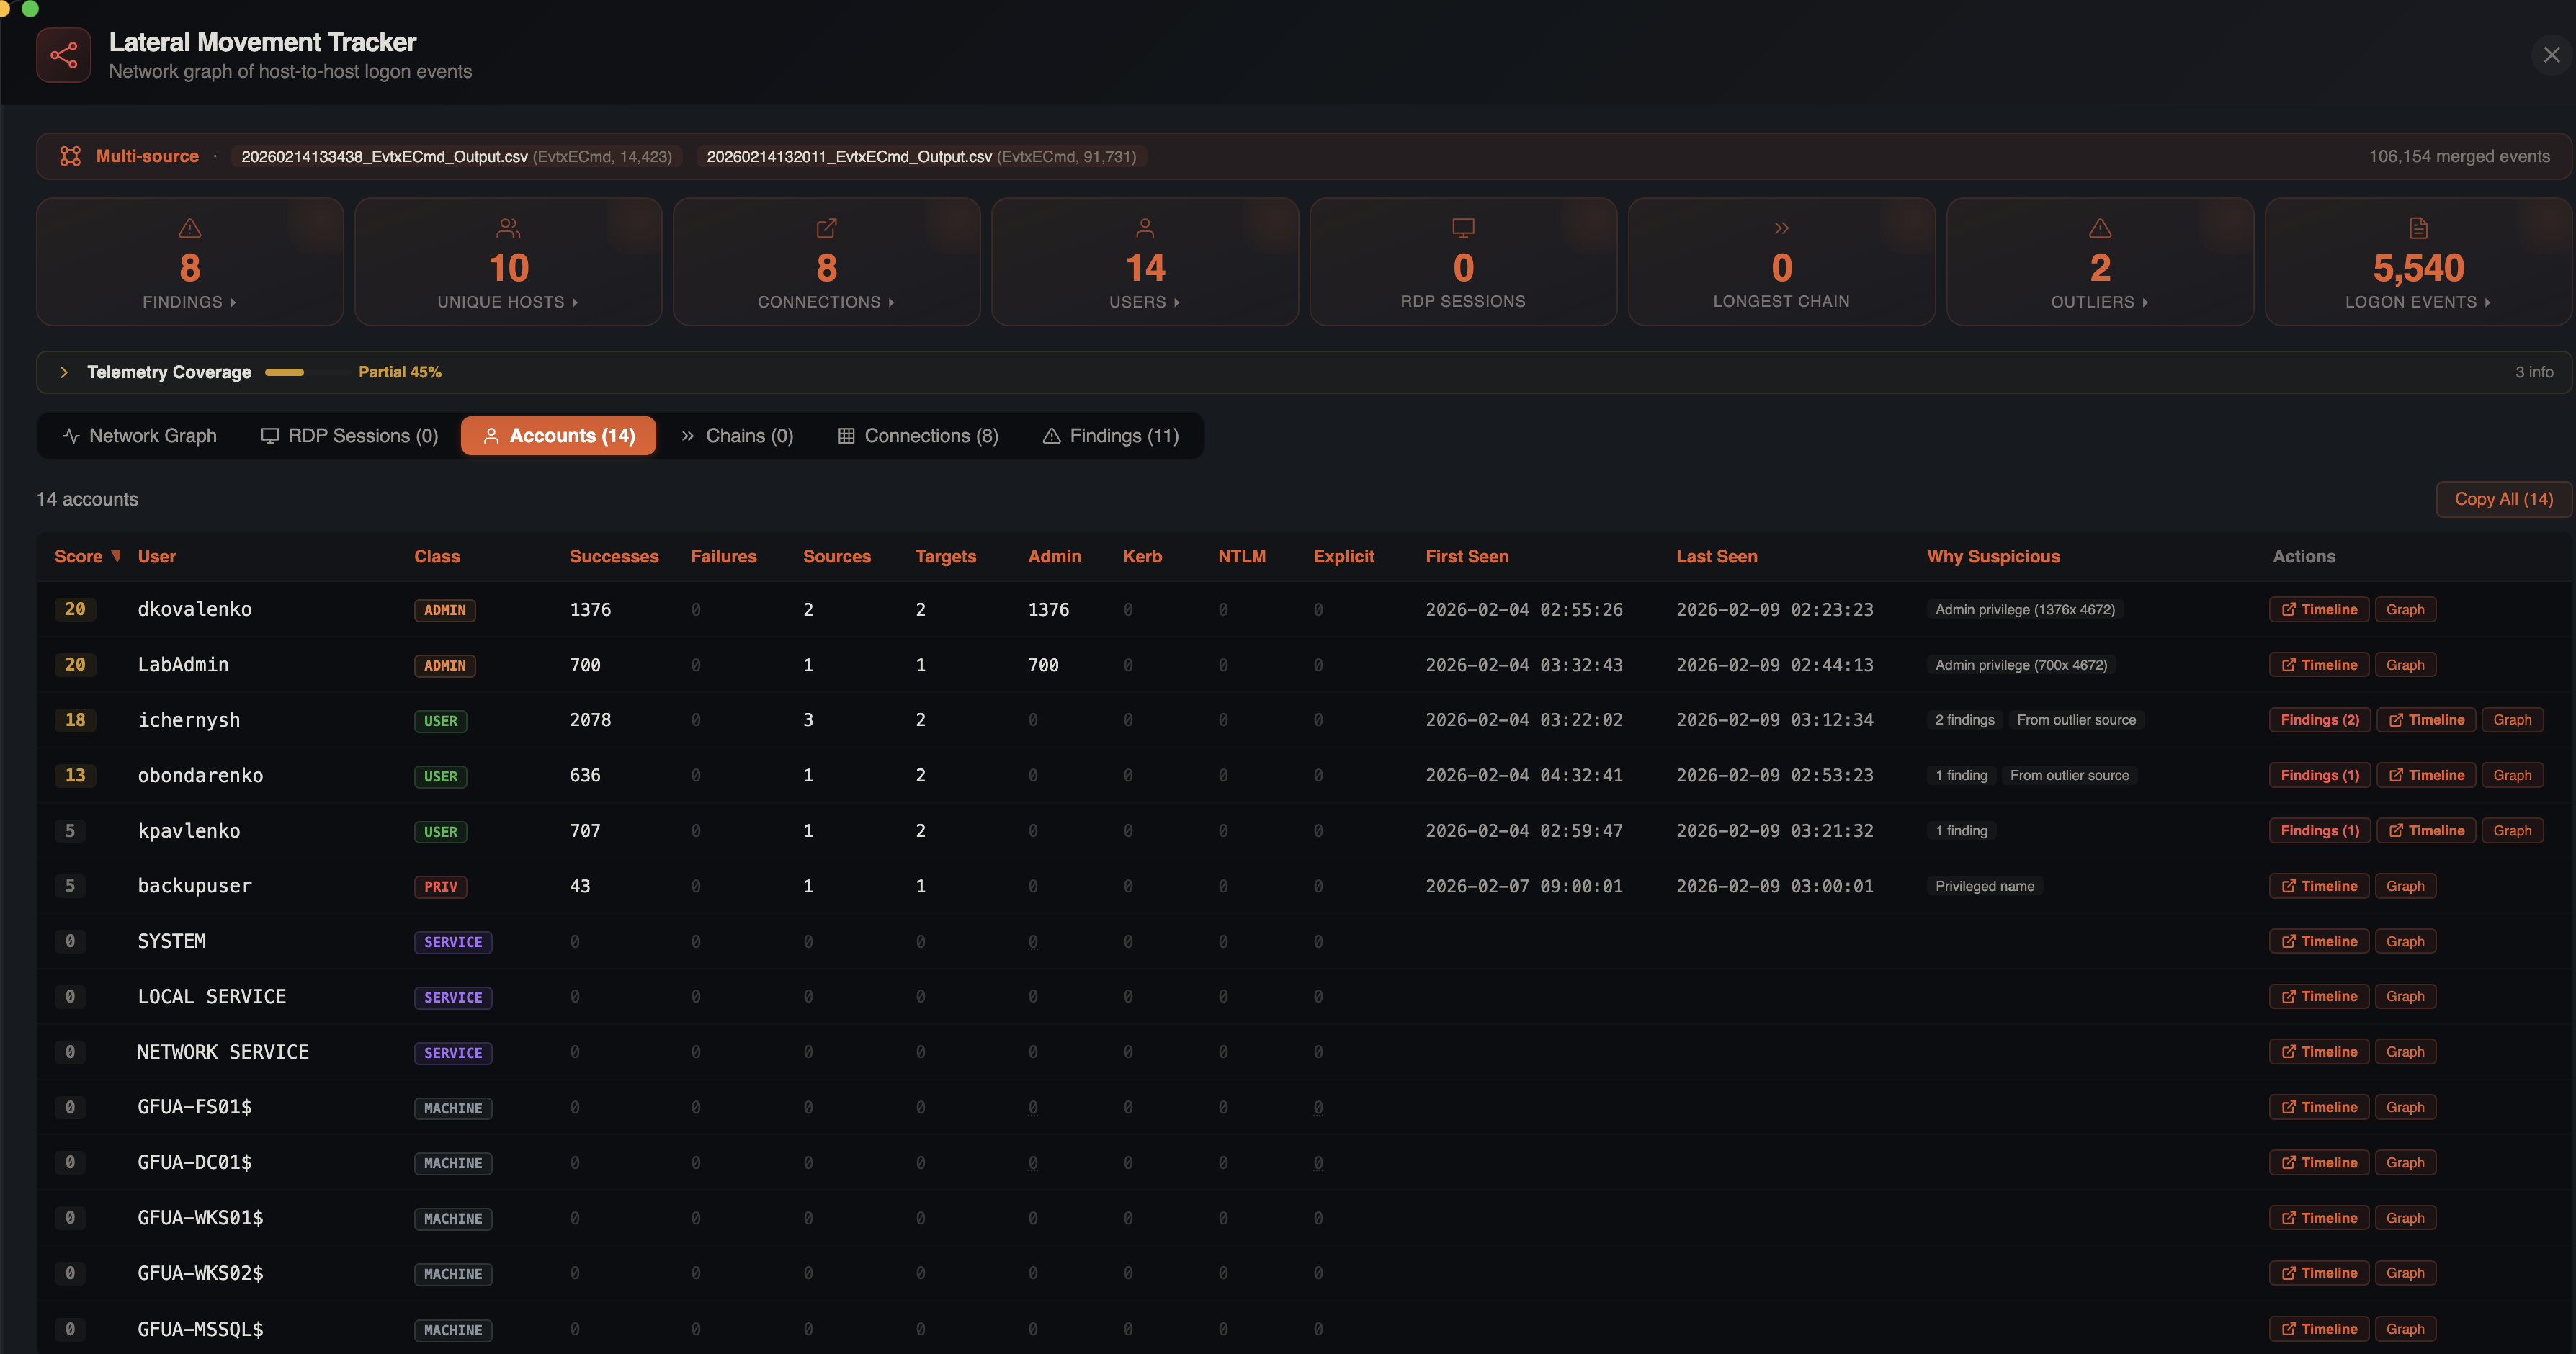
Task: Click the double chevron icon on Longest Chain card
Action: pyautogui.click(x=1781, y=228)
